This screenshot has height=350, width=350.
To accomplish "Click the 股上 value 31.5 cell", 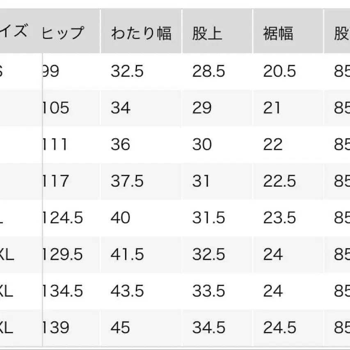I will (x=209, y=218).
